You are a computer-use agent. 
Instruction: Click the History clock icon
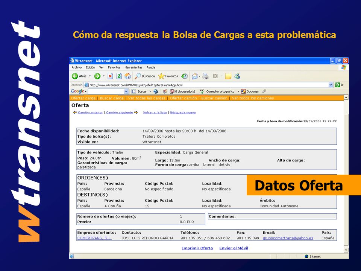tap(184, 76)
